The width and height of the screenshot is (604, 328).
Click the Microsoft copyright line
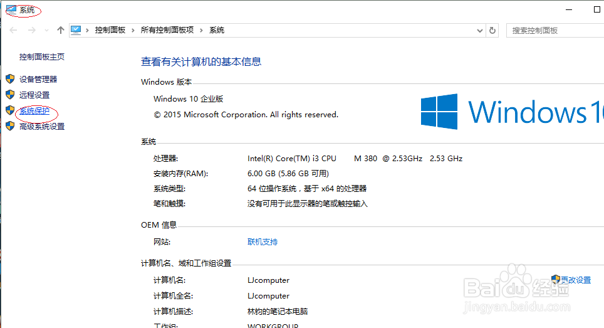point(246,115)
